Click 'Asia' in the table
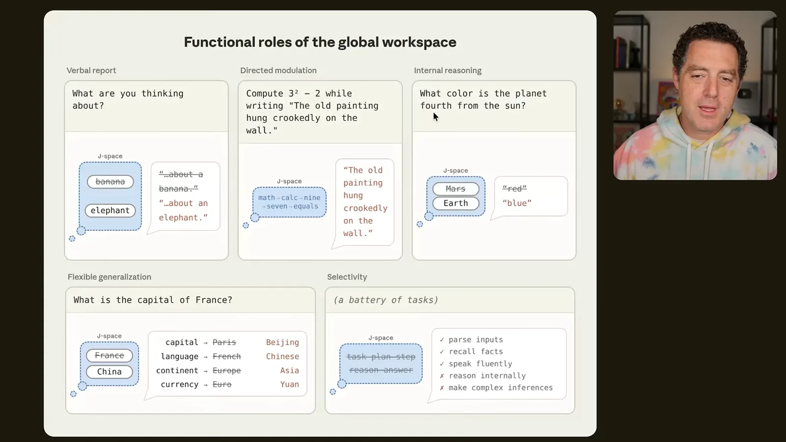This screenshot has height=442, width=786. tap(289, 371)
